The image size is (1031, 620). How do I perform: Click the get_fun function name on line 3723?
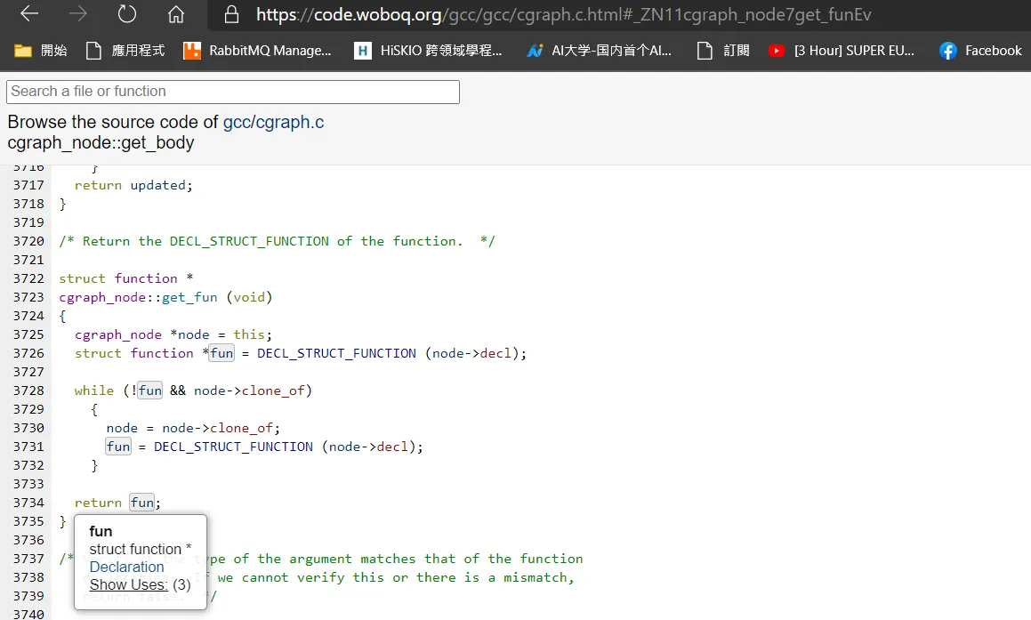click(189, 297)
